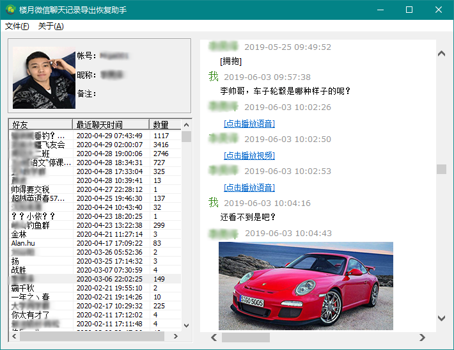Open the 点击播放视频 link

click(249, 155)
